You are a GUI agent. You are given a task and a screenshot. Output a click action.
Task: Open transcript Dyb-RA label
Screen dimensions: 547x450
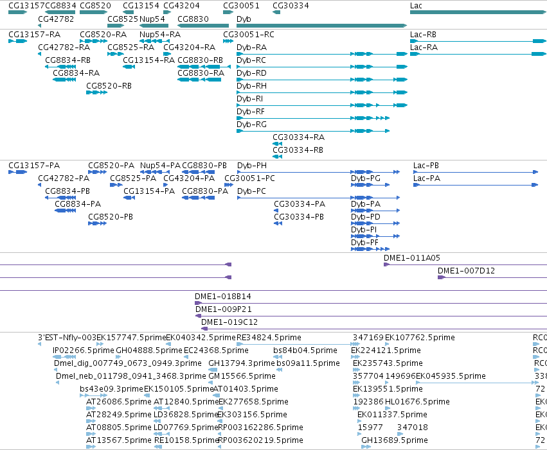coord(251,48)
